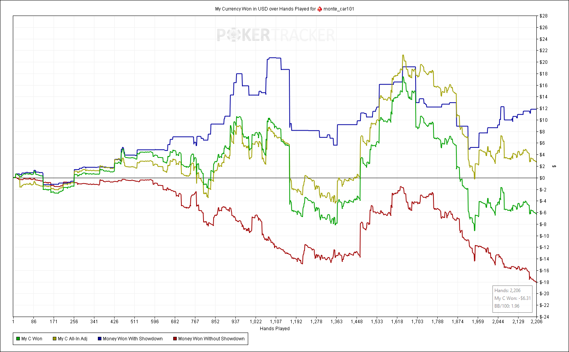The image size is (569, 352).
Task: Click the "937" x-axis tick label
Action: [235, 322]
